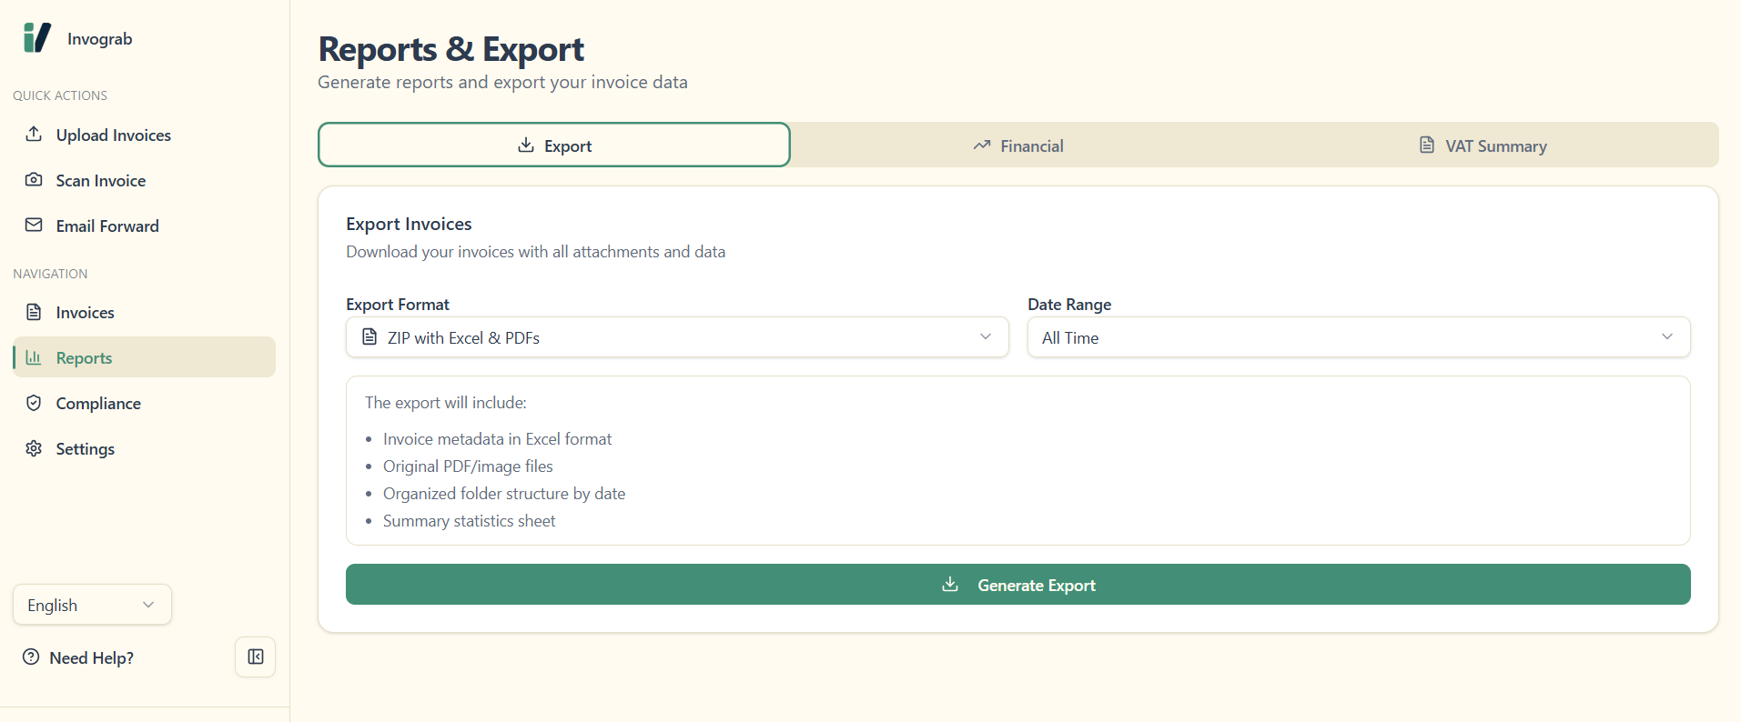Switch to the Financial tab
The image size is (1741, 722).
coord(1017,145)
